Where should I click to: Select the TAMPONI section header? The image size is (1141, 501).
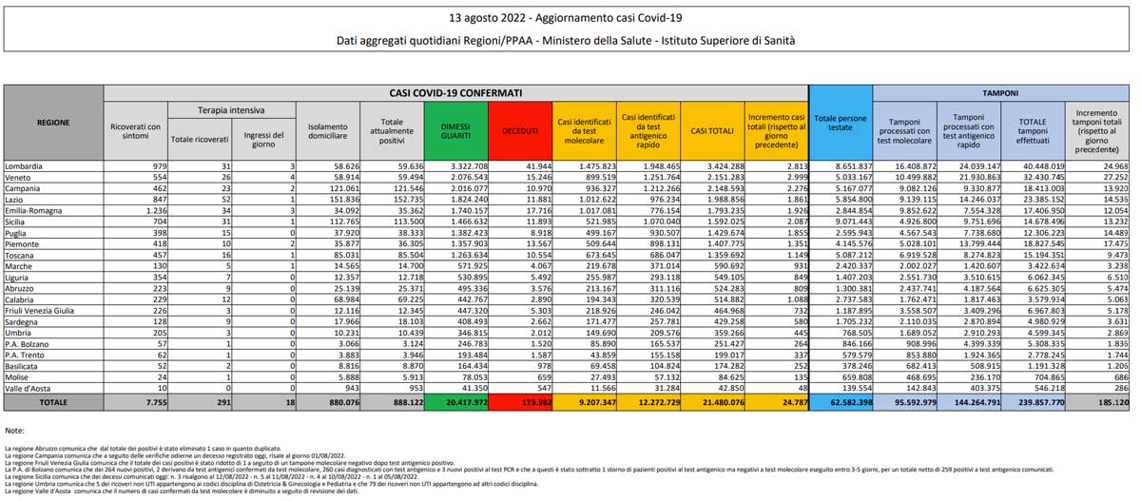pos(1002,93)
